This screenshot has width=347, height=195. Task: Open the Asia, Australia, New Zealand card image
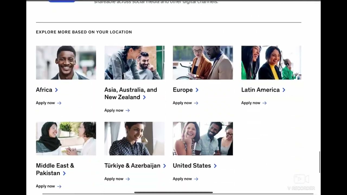pyautogui.click(x=134, y=63)
